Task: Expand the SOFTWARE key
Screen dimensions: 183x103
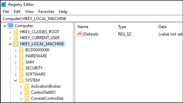Action: click(x=15, y=75)
